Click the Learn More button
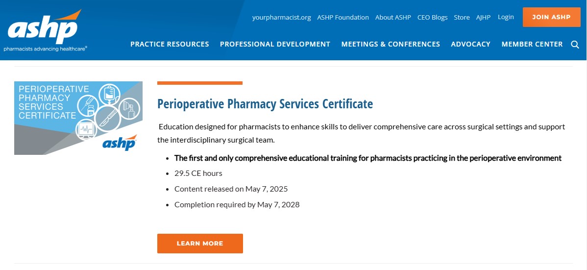Image resolution: width=587 pixels, height=270 pixels. [x=200, y=244]
